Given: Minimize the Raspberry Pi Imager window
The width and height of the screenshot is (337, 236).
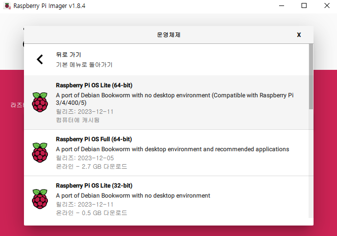Looking at the screenshot, I should (x=282, y=6).
